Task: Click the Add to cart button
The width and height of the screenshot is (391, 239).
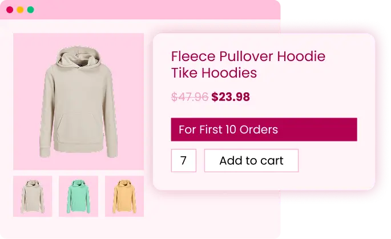Action: tap(251, 160)
